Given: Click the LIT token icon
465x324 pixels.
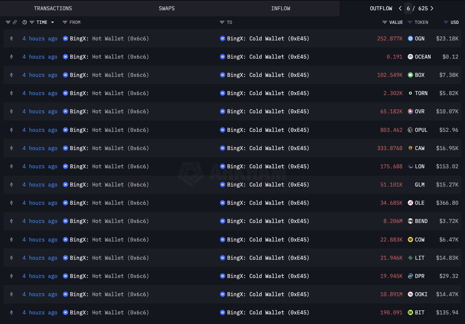Looking at the screenshot, I should pyautogui.click(x=410, y=258).
